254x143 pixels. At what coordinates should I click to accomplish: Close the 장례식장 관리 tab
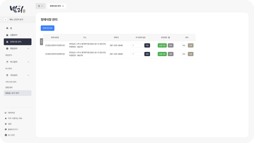(63, 6)
